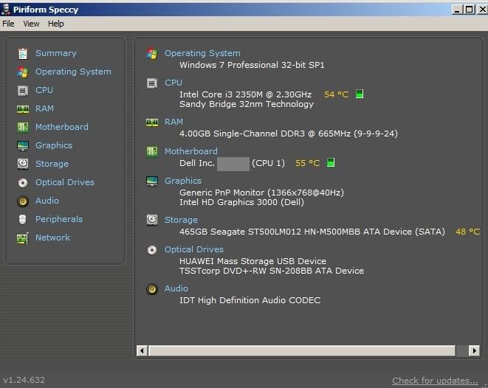The image size is (488, 388).
Task: Click the Speccy app icon in title bar
Action: tap(6, 10)
